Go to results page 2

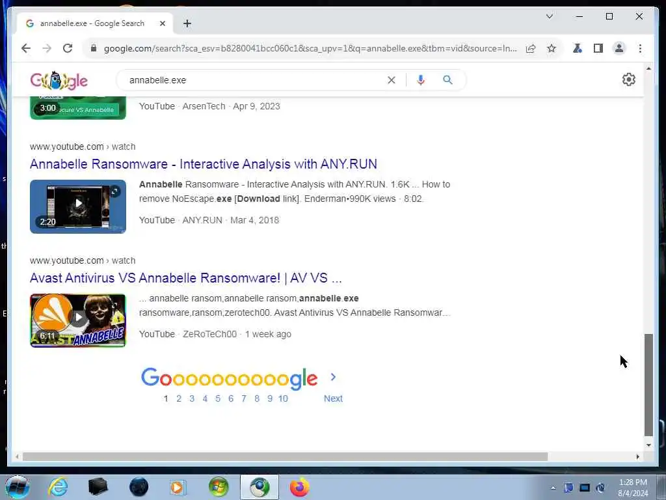[179, 398]
